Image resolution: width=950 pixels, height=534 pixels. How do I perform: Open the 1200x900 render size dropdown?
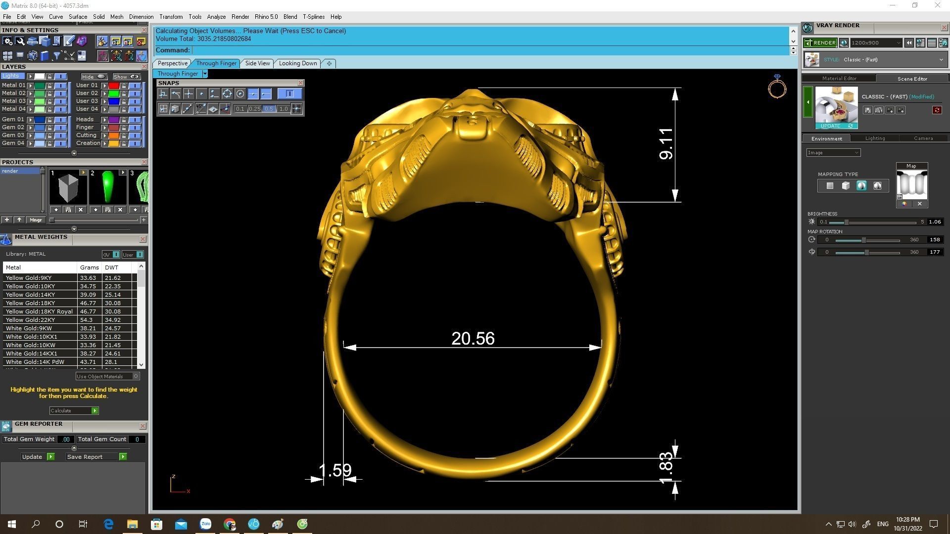876,43
